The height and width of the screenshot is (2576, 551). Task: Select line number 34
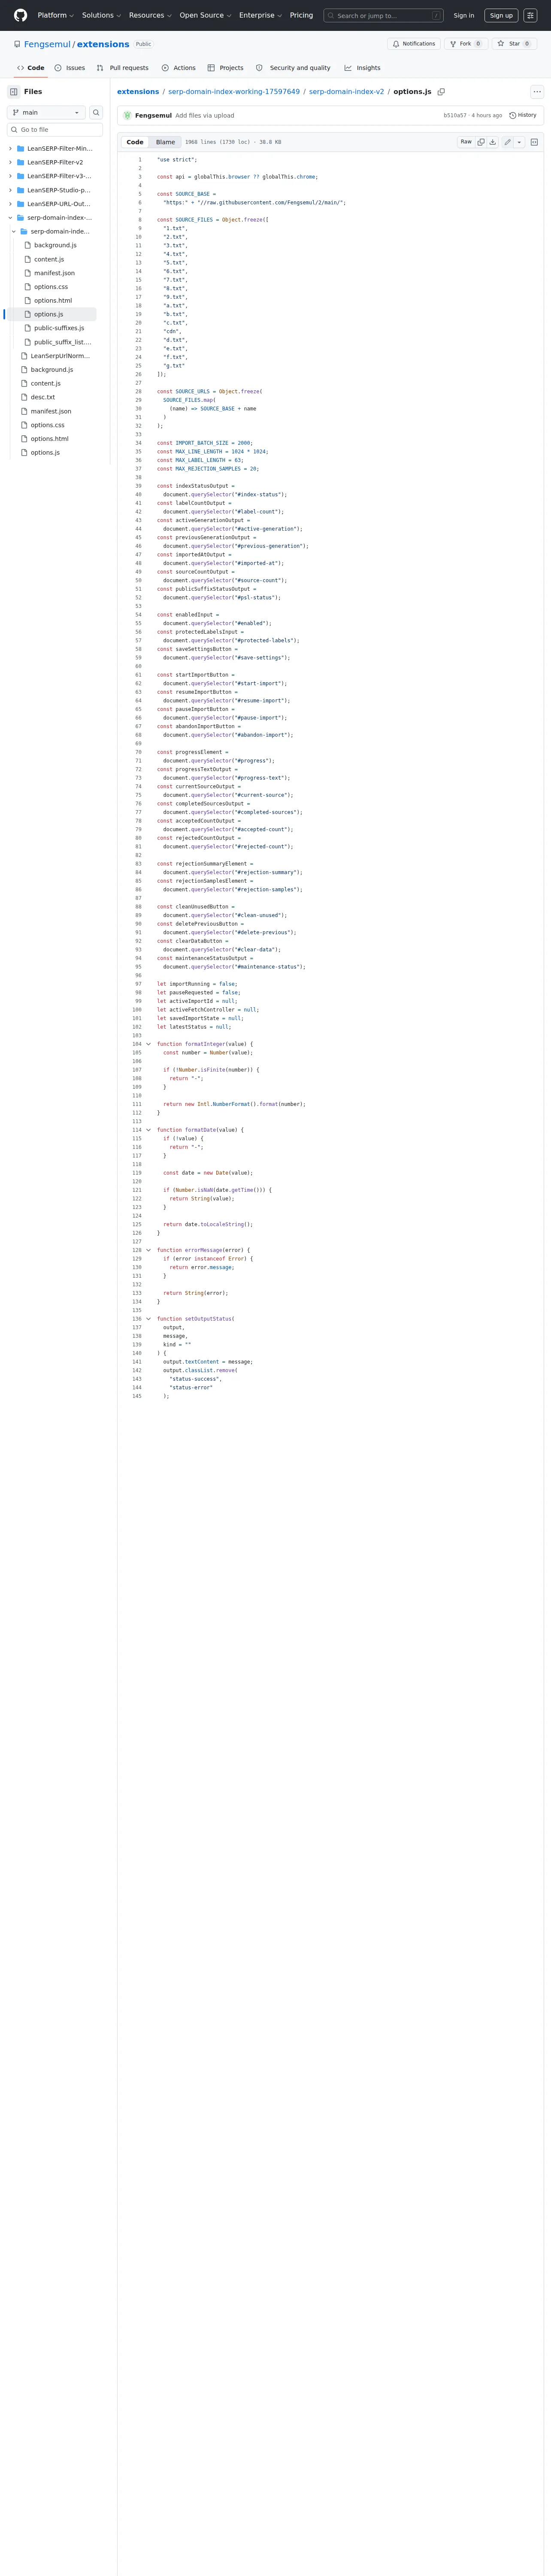coord(138,443)
